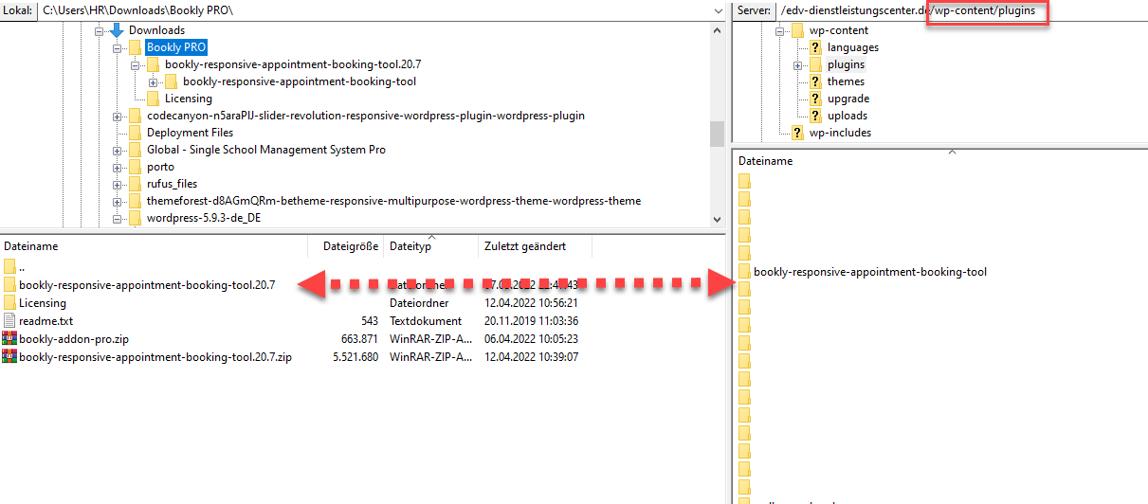Select bookly-responsive-appointment-booking-tool folder in server list
This screenshot has height=504, width=1148.
click(870, 272)
